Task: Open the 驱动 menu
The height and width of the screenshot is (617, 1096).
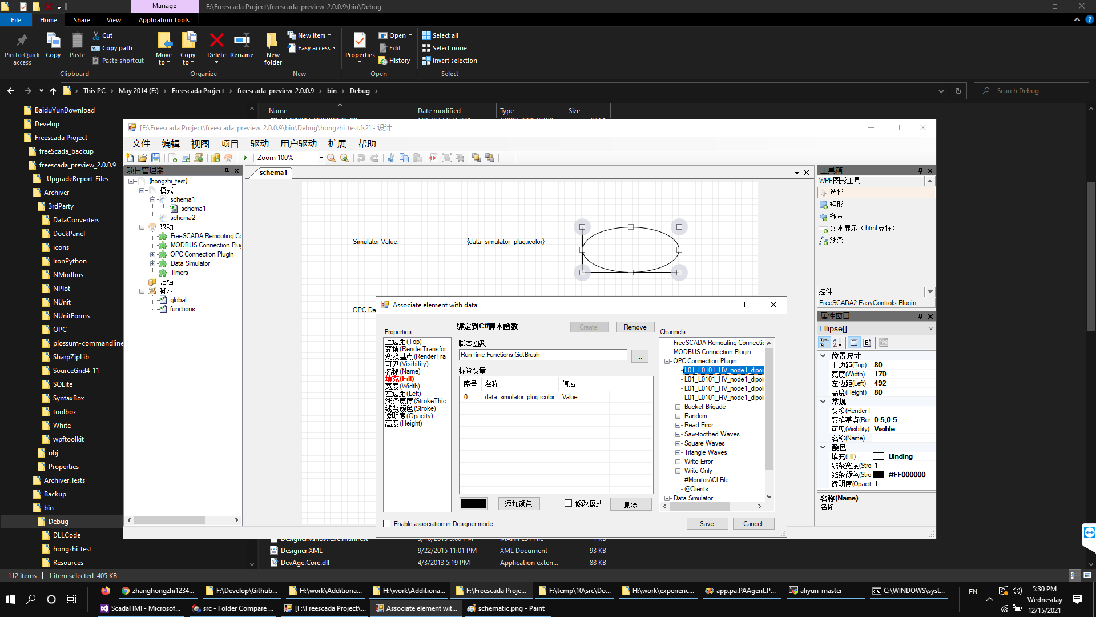Action: tap(259, 144)
